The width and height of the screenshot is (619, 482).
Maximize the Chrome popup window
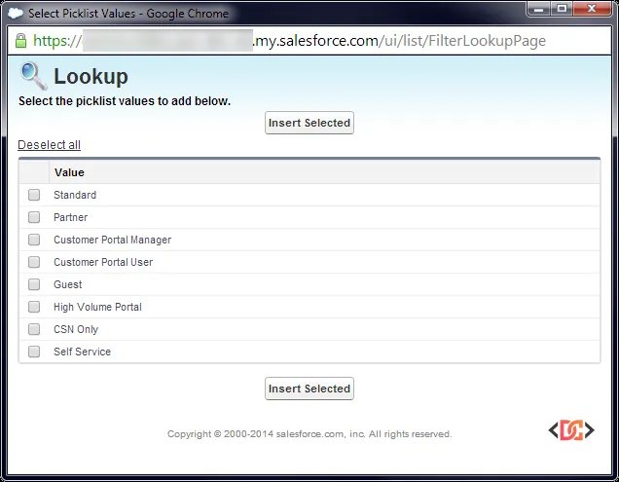562,9
